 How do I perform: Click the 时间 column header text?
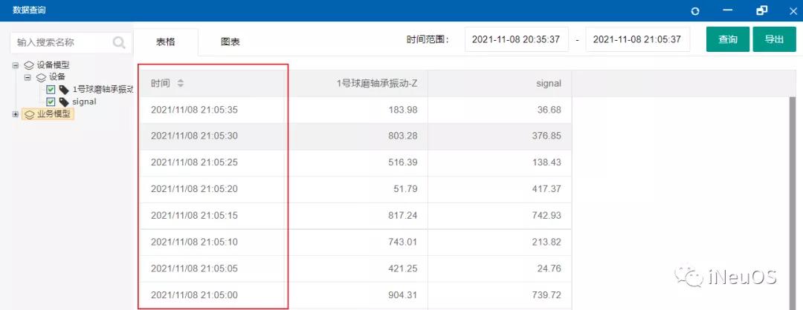161,83
